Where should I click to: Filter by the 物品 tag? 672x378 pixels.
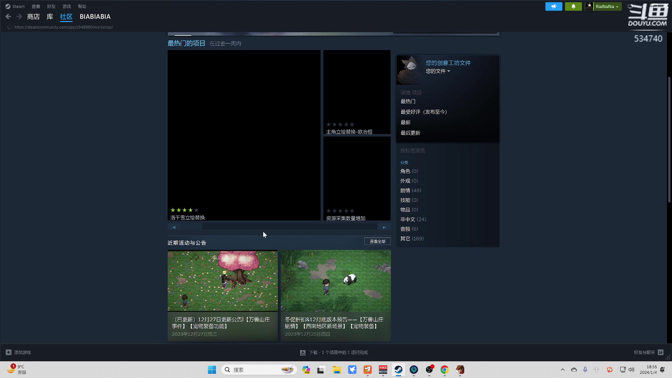(x=409, y=210)
